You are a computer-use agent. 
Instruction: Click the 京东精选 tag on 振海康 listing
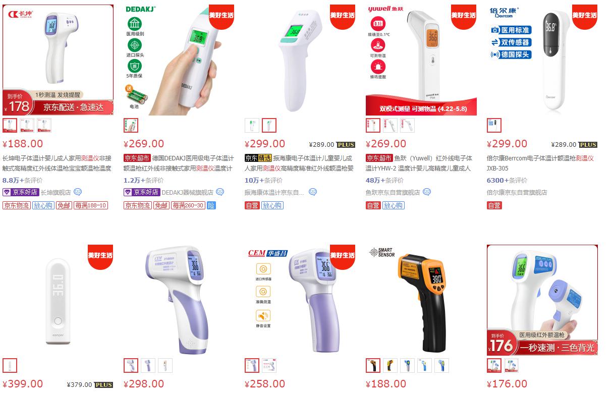[258, 158]
